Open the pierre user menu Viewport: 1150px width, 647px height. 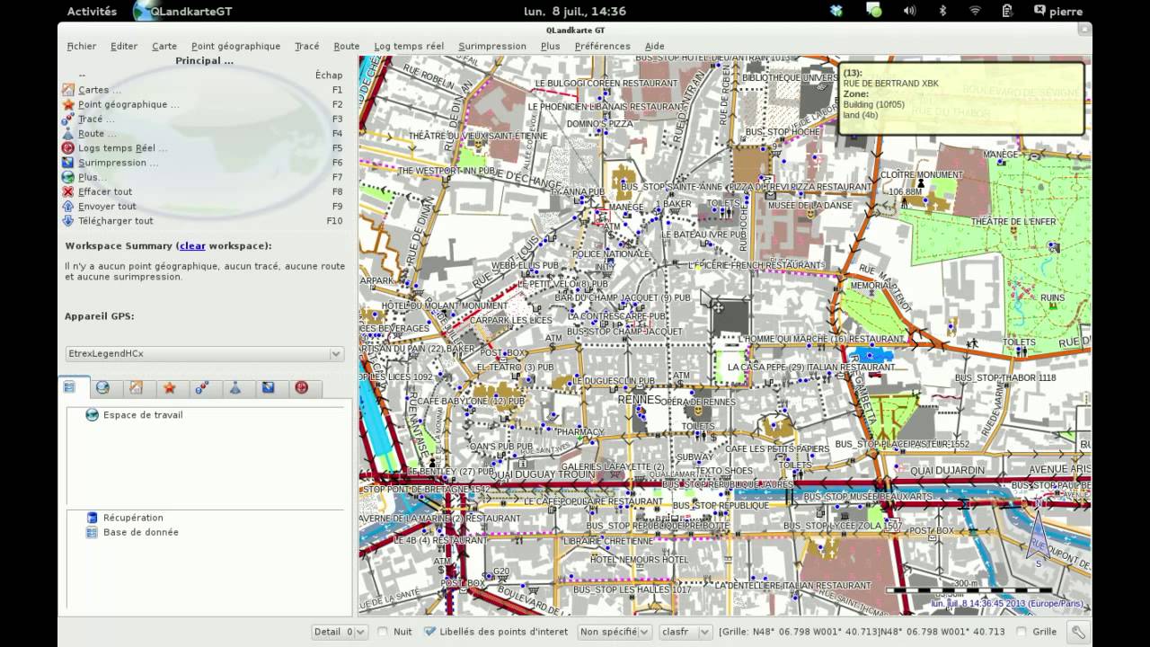[x=1057, y=11]
